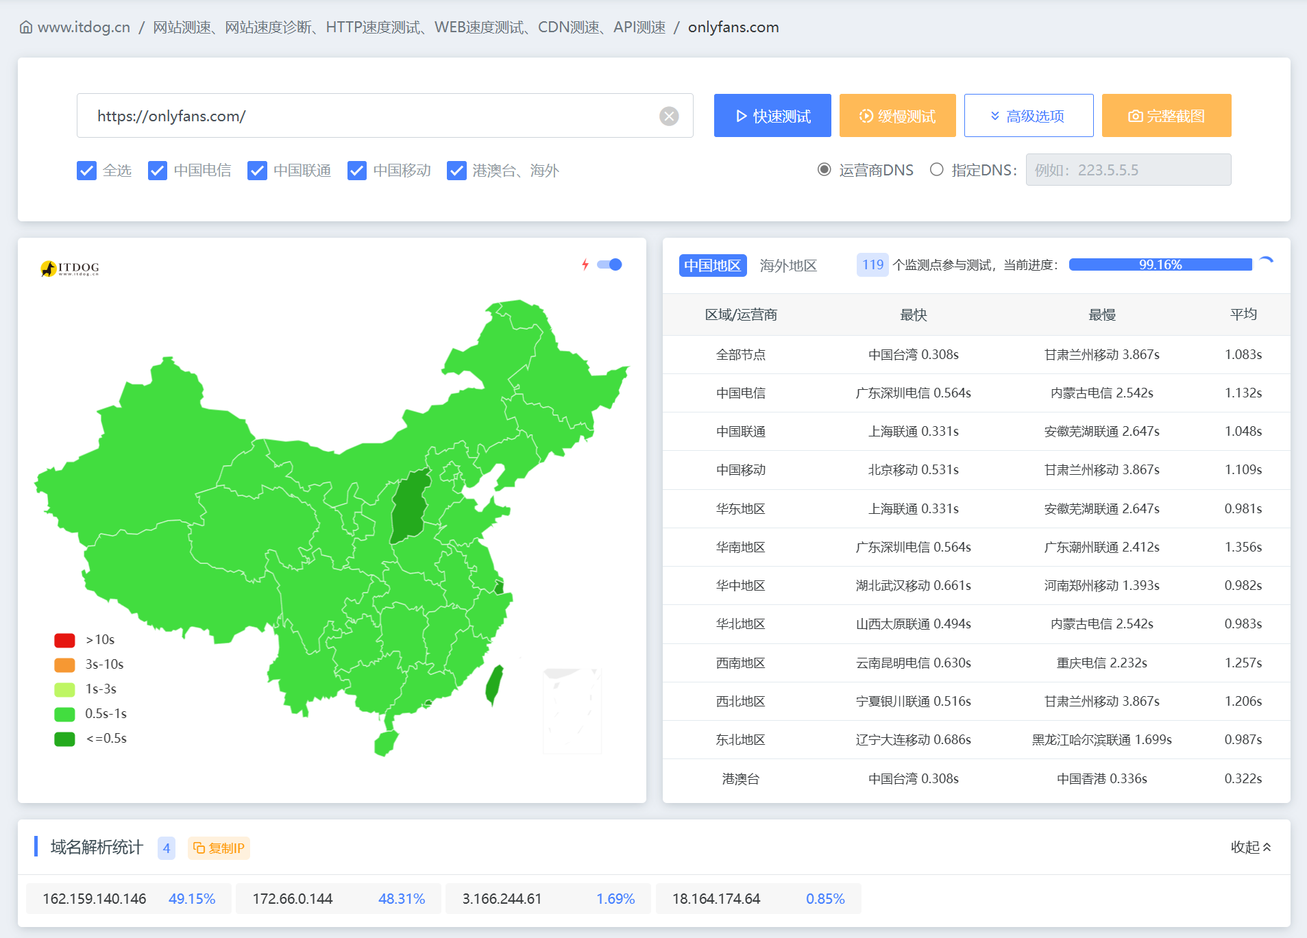Click the <=0.5s dark green legend swatch
Image resolution: width=1307 pixels, height=938 pixels.
[x=64, y=739]
